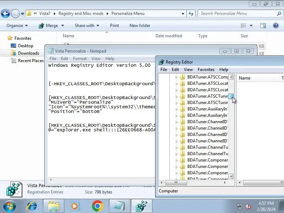Open Notepad View menu
This screenshot has width=284, height=213.
(96, 59)
